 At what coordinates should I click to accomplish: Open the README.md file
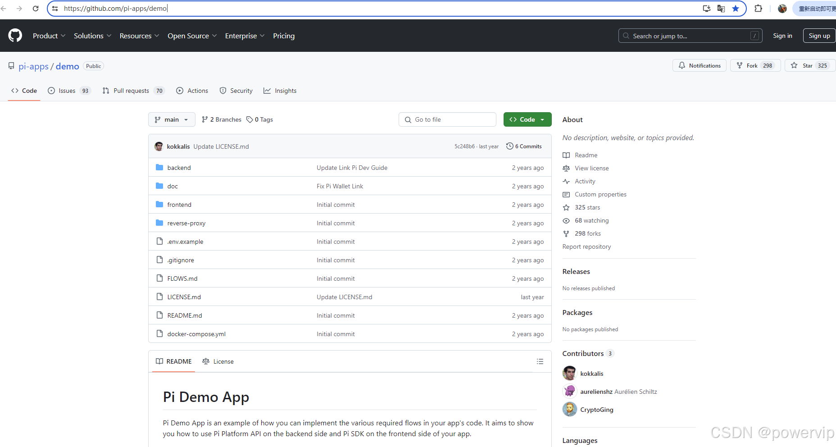[x=185, y=315]
